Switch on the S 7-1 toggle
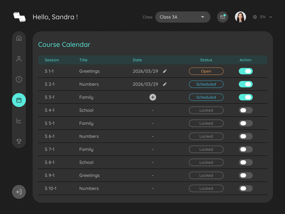Viewport: 285px width, 214px height. point(246,149)
